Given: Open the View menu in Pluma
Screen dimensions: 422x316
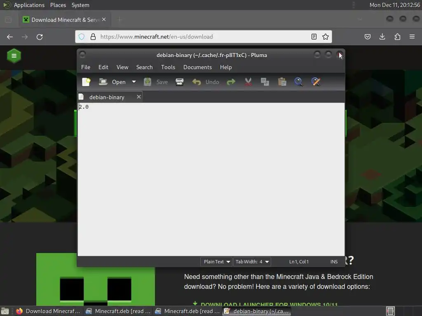Looking at the screenshot, I should 122,67.
